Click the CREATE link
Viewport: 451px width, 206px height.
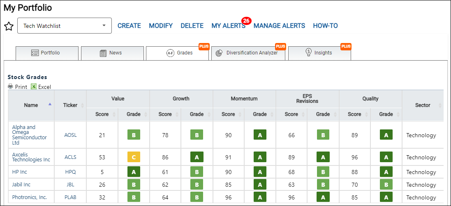tap(129, 26)
